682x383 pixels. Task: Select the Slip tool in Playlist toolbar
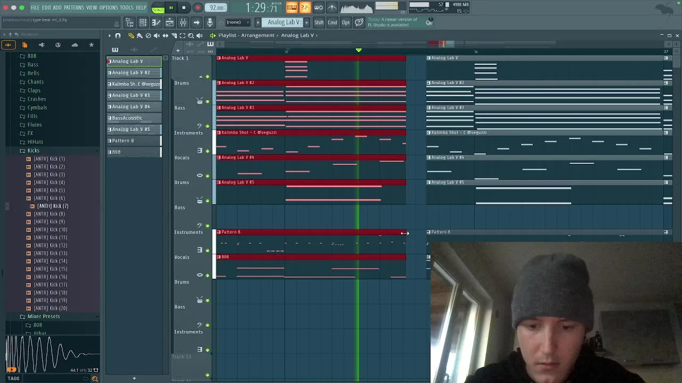(165, 36)
